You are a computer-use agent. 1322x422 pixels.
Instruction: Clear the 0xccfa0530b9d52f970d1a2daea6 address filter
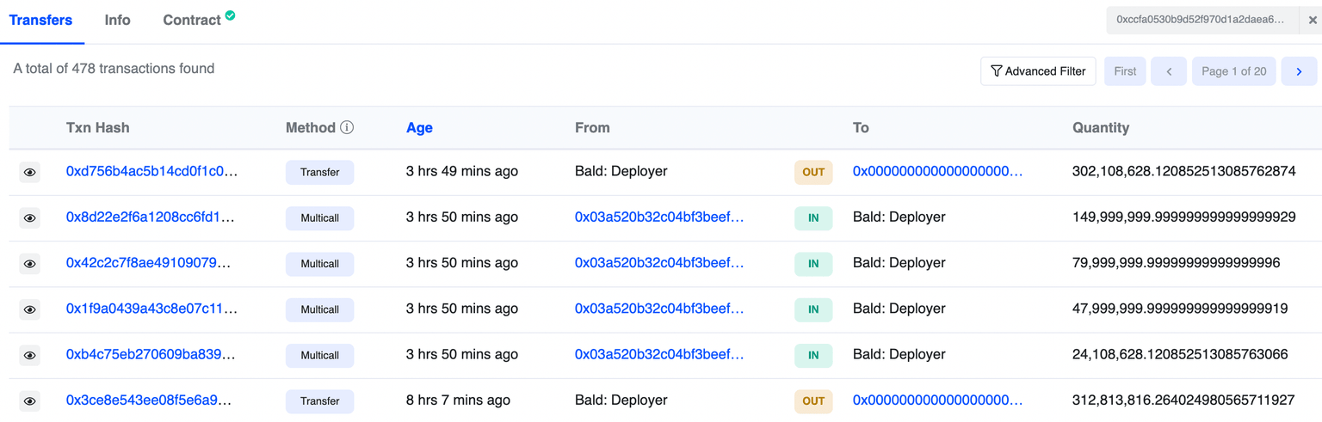click(x=1313, y=20)
